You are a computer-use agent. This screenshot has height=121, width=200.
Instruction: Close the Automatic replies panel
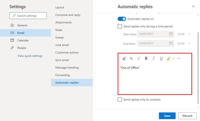click(193, 6)
